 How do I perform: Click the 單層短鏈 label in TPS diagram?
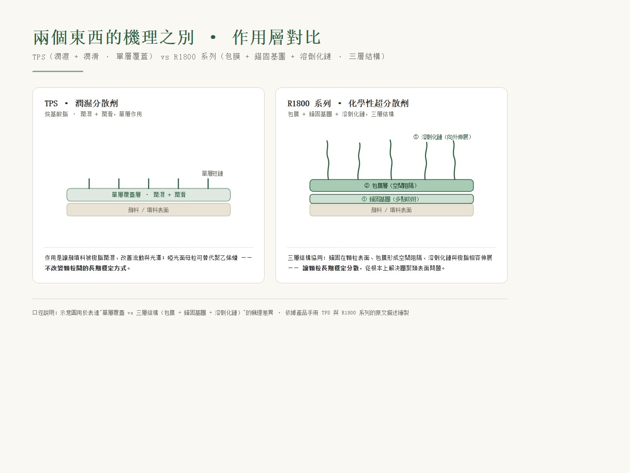pyautogui.click(x=212, y=173)
